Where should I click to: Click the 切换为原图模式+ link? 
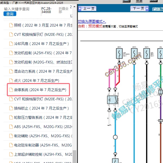click(92, 21)
